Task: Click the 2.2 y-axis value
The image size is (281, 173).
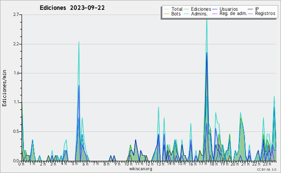Action: tap(16, 44)
